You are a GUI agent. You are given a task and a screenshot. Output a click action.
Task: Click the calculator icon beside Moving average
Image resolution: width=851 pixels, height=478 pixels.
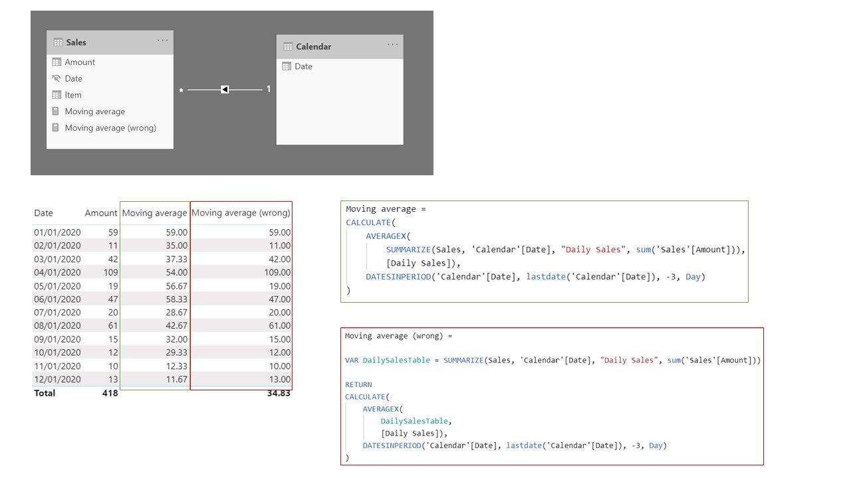[x=57, y=112]
